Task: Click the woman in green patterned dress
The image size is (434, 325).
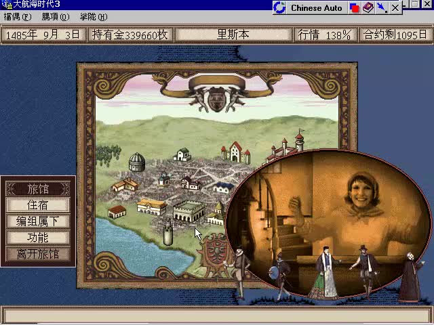Action: click(x=325, y=274)
